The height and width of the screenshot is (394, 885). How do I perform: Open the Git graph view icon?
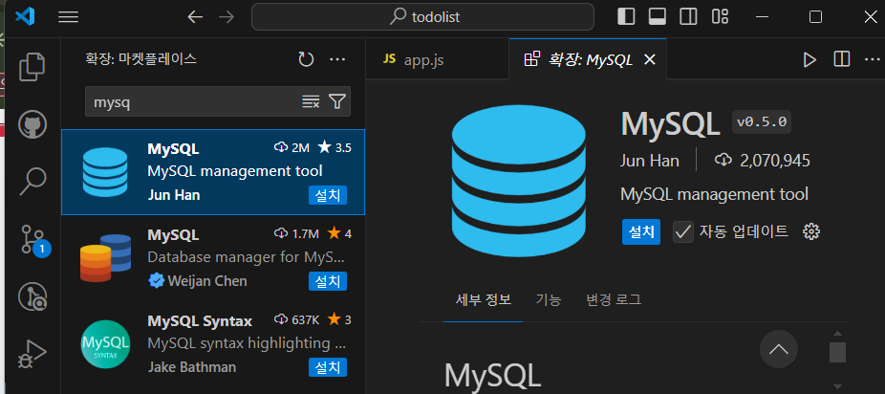(32, 296)
